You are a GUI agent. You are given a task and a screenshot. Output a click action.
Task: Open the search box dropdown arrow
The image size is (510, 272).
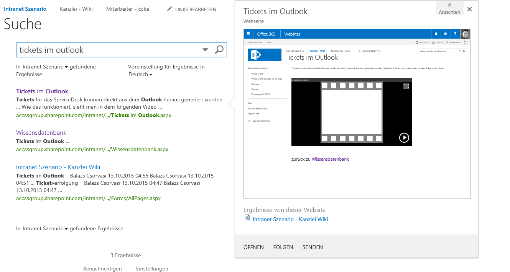205,50
